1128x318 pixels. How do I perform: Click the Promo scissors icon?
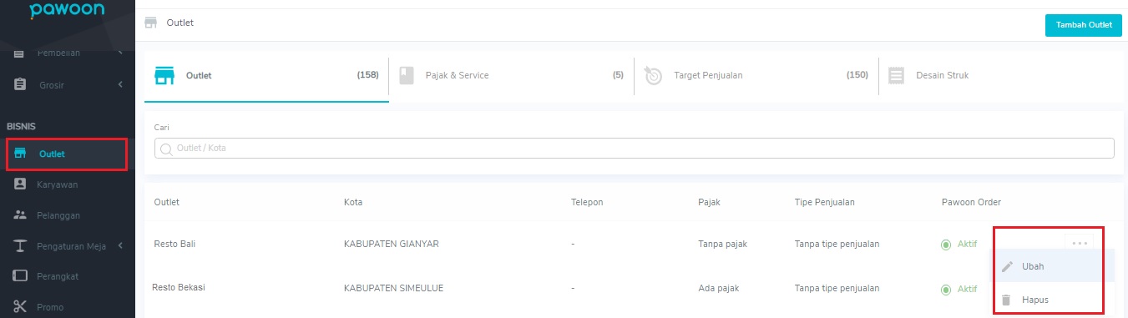pyautogui.click(x=20, y=306)
